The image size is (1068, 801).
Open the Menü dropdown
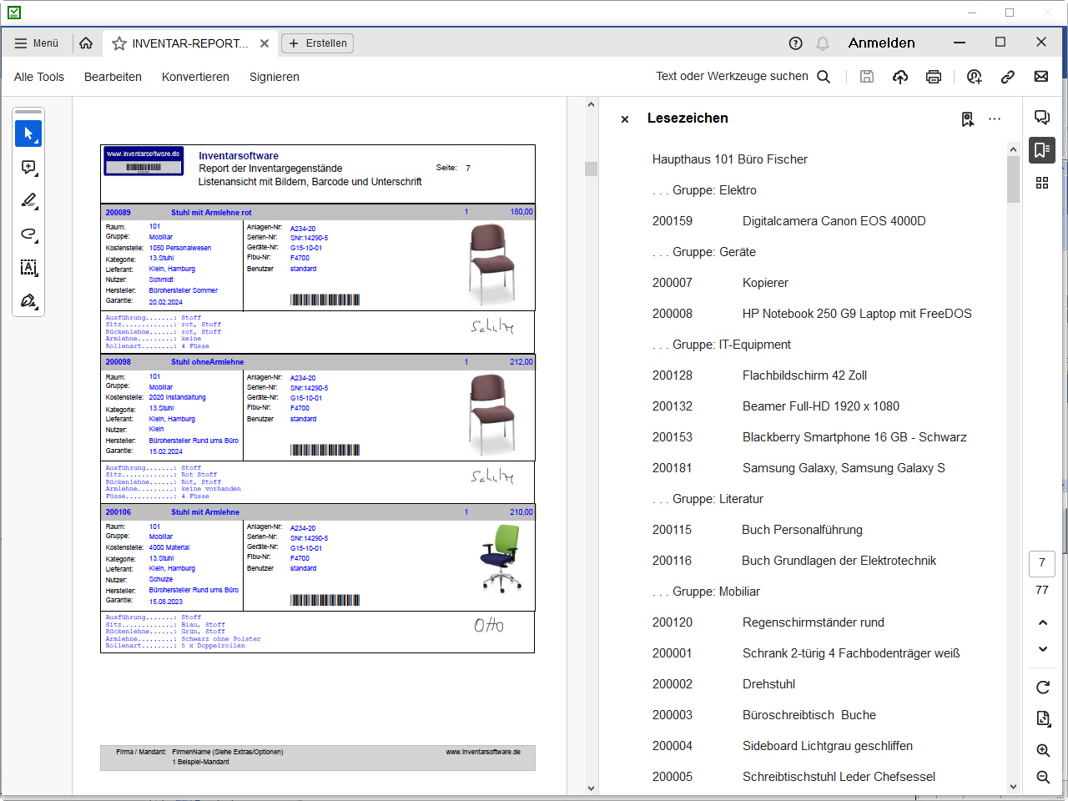click(x=37, y=43)
